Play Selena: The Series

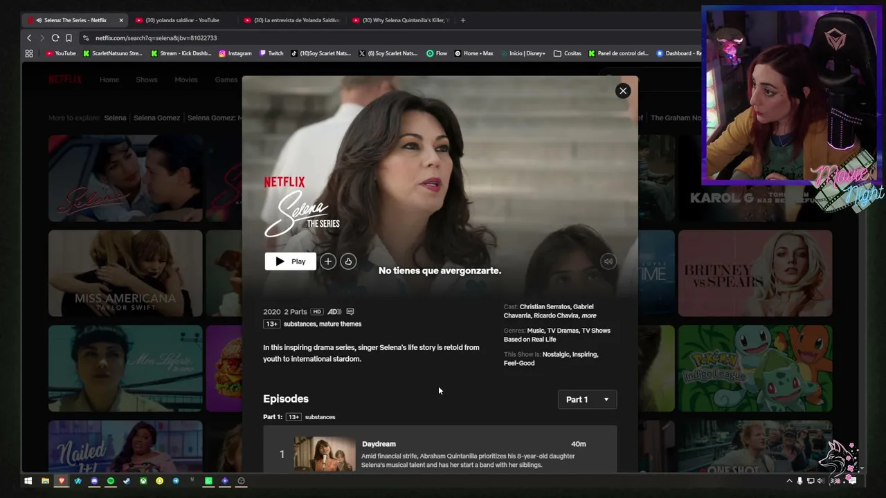point(291,261)
